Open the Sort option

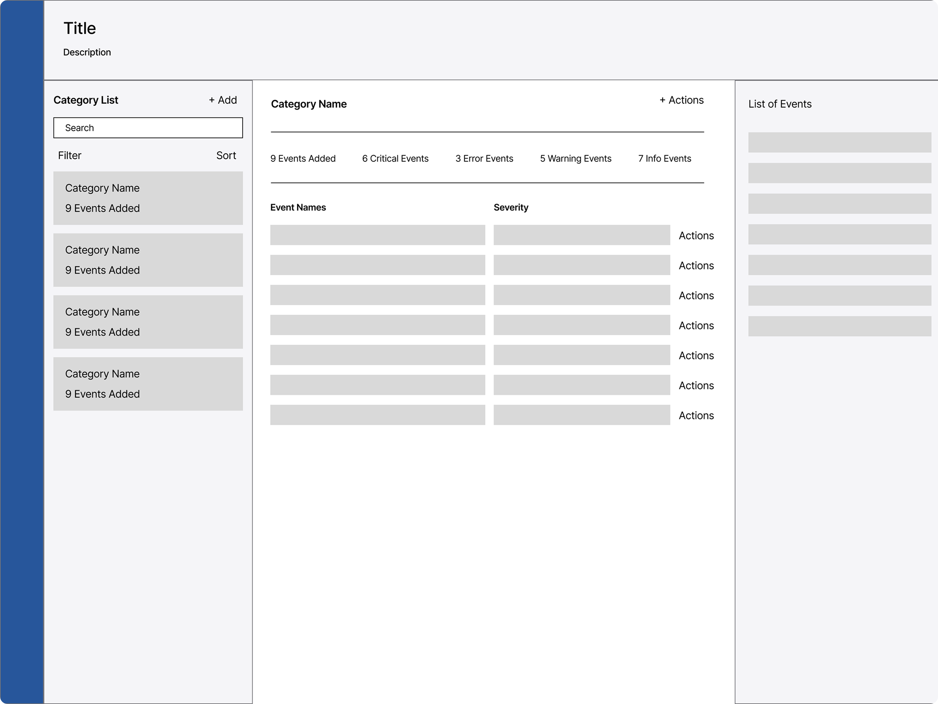point(226,156)
